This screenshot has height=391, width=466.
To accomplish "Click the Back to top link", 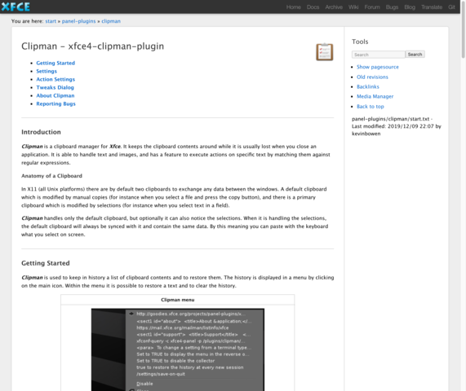I will [371, 107].
